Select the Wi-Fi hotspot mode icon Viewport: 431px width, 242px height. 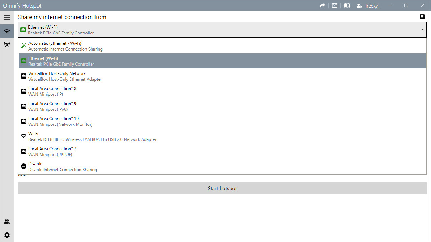click(x=7, y=31)
